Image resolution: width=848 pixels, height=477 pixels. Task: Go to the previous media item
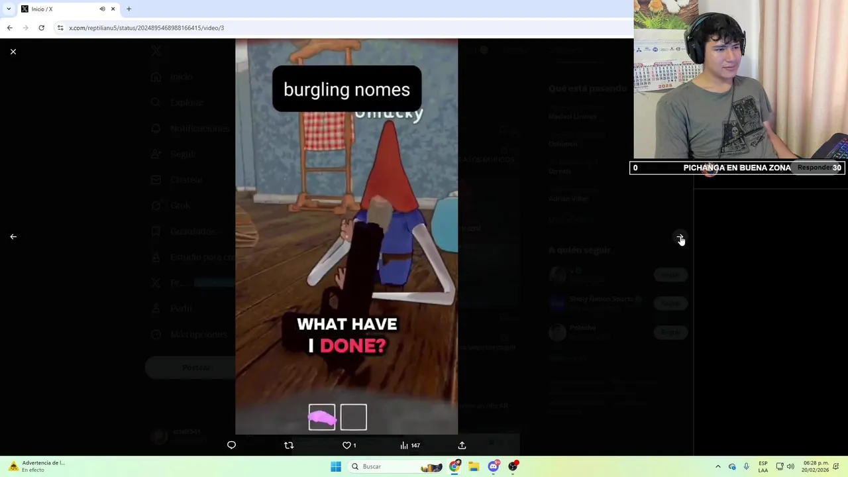pos(13,237)
